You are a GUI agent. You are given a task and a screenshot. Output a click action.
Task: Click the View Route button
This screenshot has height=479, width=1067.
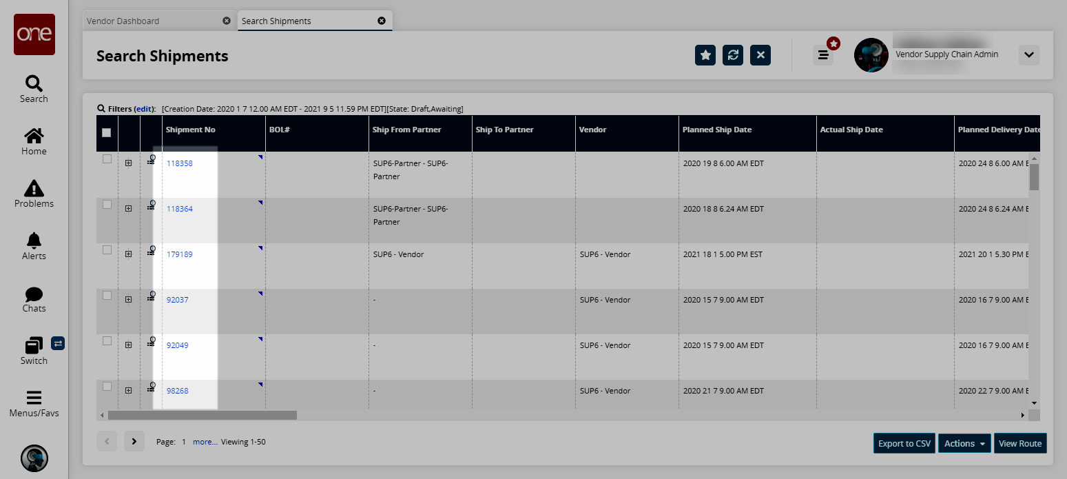pos(1019,443)
